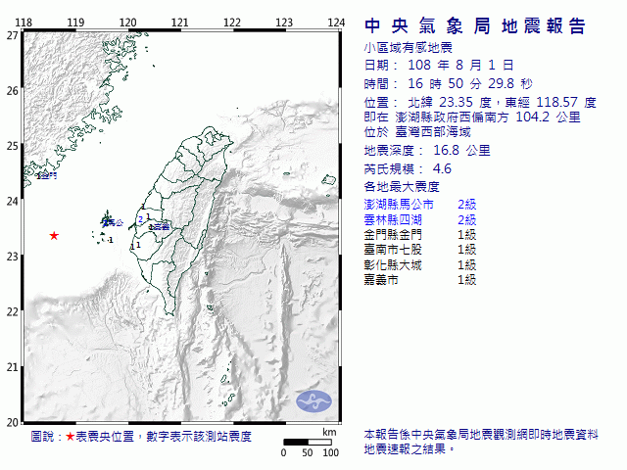Click the km scale bar below the map

308,442
